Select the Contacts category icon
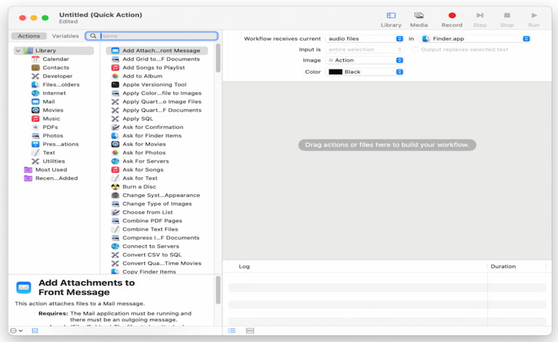This screenshot has height=342, width=558. point(36,68)
